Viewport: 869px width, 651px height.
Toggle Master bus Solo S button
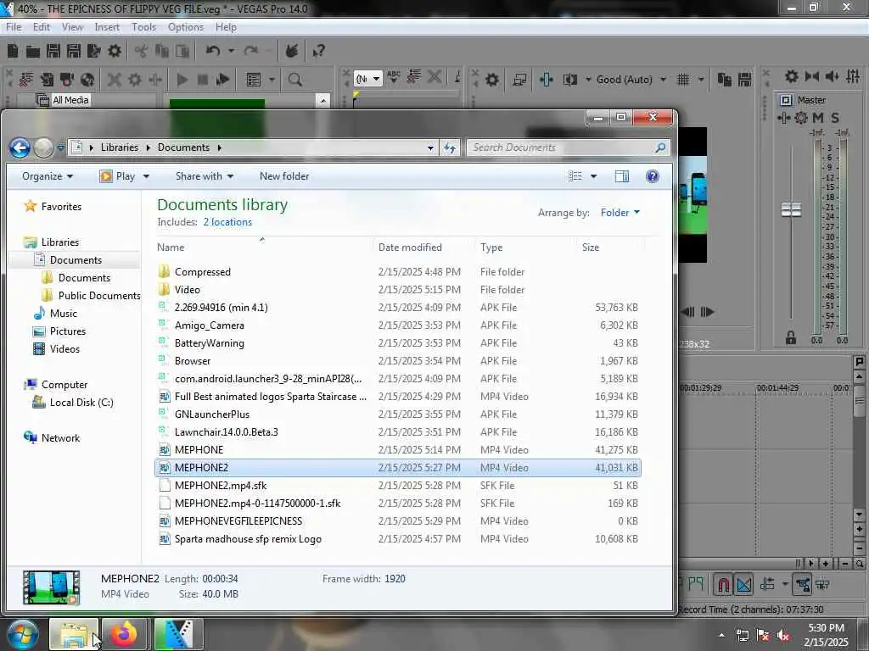(x=835, y=117)
